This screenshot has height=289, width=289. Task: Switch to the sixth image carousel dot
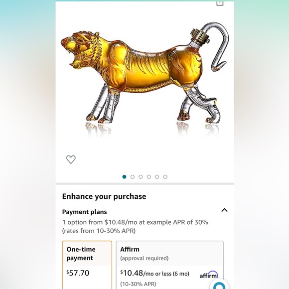(x=165, y=177)
